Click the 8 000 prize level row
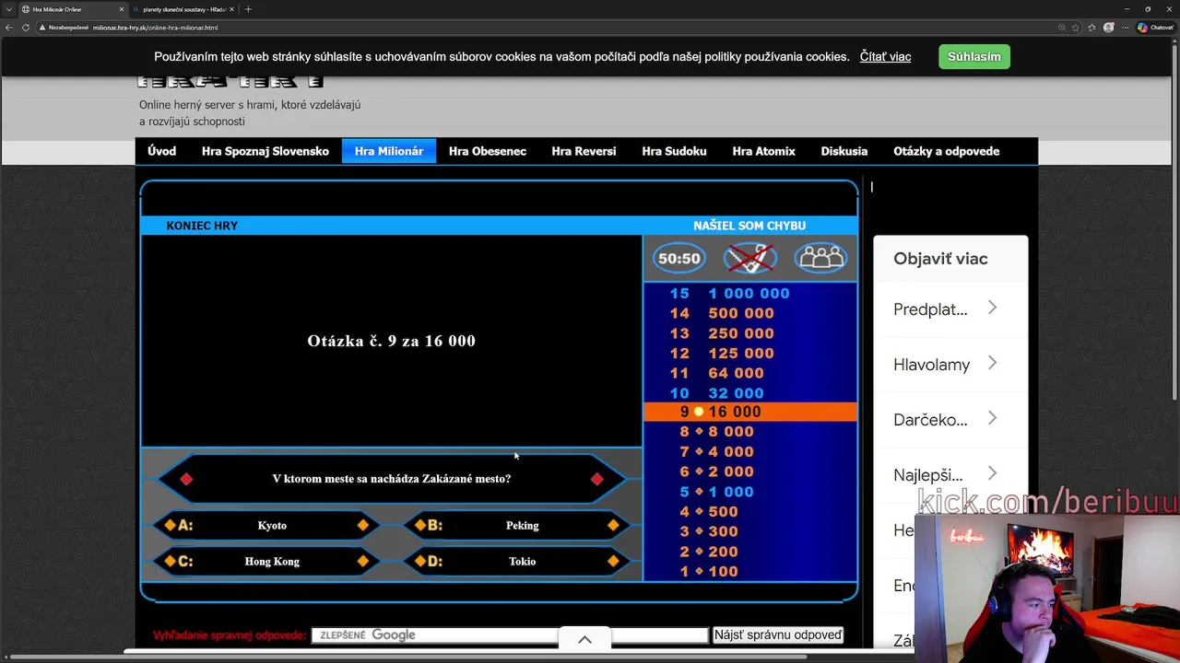The height and width of the screenshot is (663, 1180). coord(749,431)
